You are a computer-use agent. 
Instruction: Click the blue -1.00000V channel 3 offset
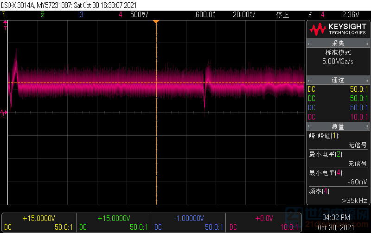coord(189,218)
